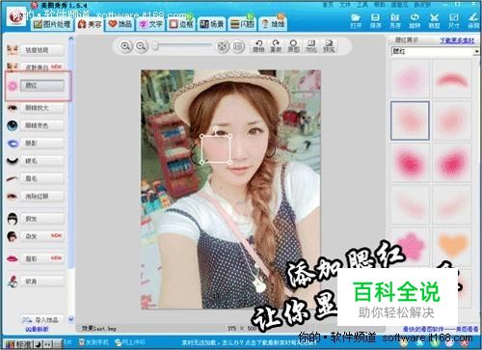
Task: Switch to the Image Processing (图片处理) tab
Action: coord(52,24)
